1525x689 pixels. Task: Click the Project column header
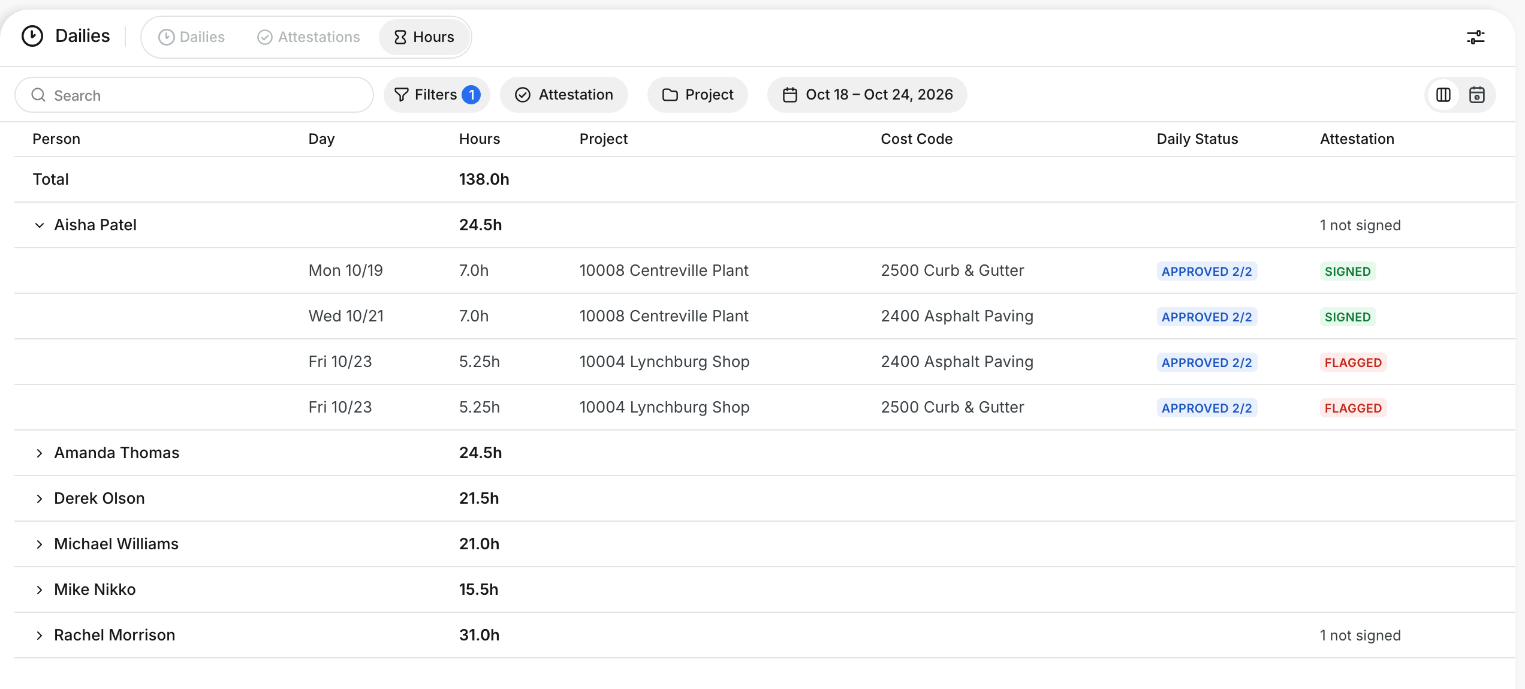coord(603,139)
